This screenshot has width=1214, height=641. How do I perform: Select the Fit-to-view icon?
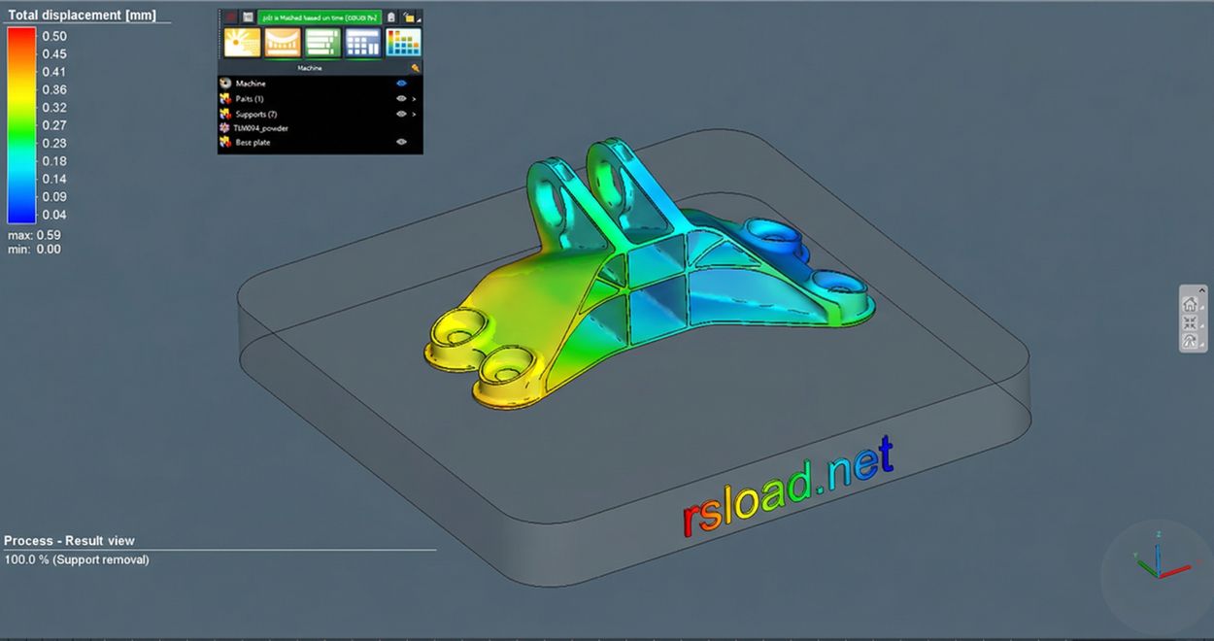coord(1191,320)
